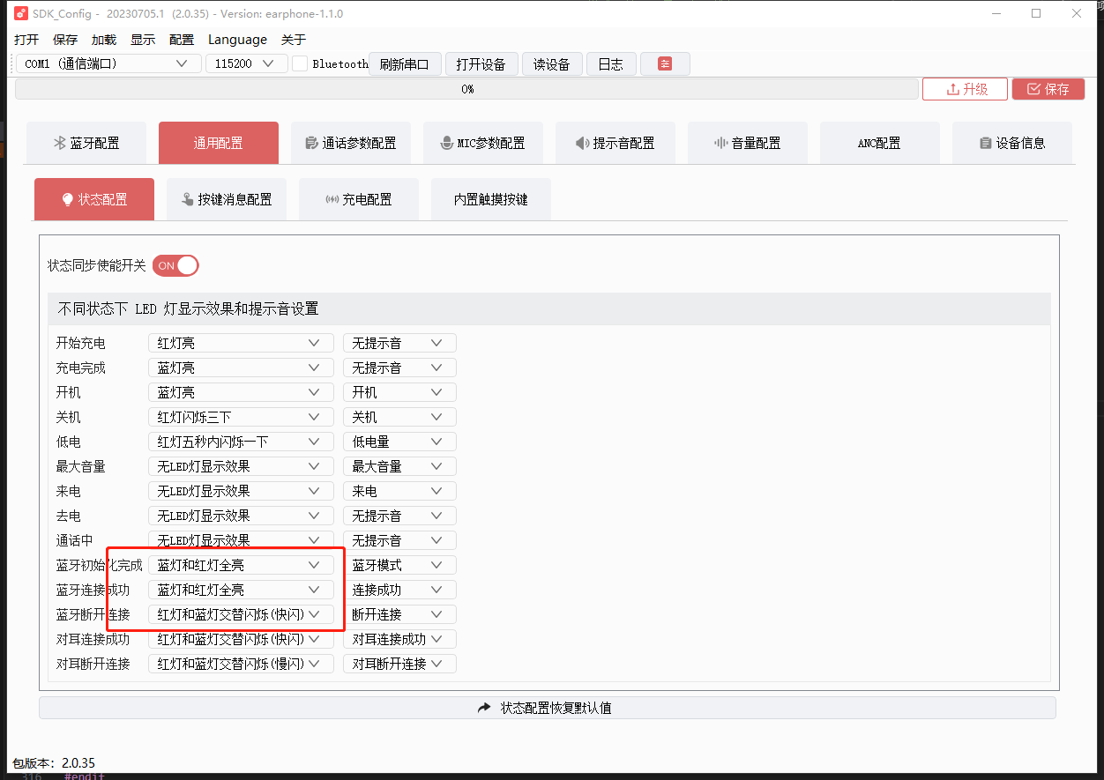This screenshot has height=780, width=1104.
Task: Open the COM1 serial port dropdown
Action: [x=108, y=63]
